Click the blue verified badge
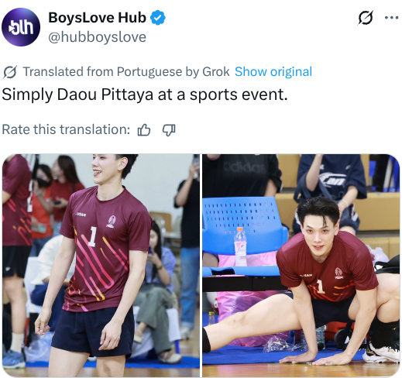 158,18
